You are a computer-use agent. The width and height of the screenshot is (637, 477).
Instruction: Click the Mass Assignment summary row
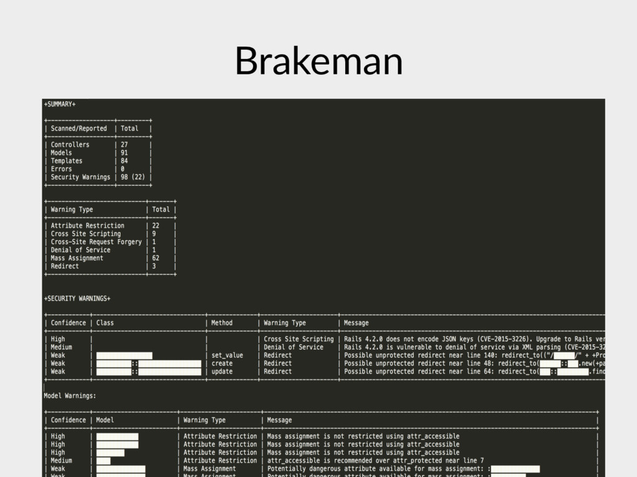coord(110,258)
